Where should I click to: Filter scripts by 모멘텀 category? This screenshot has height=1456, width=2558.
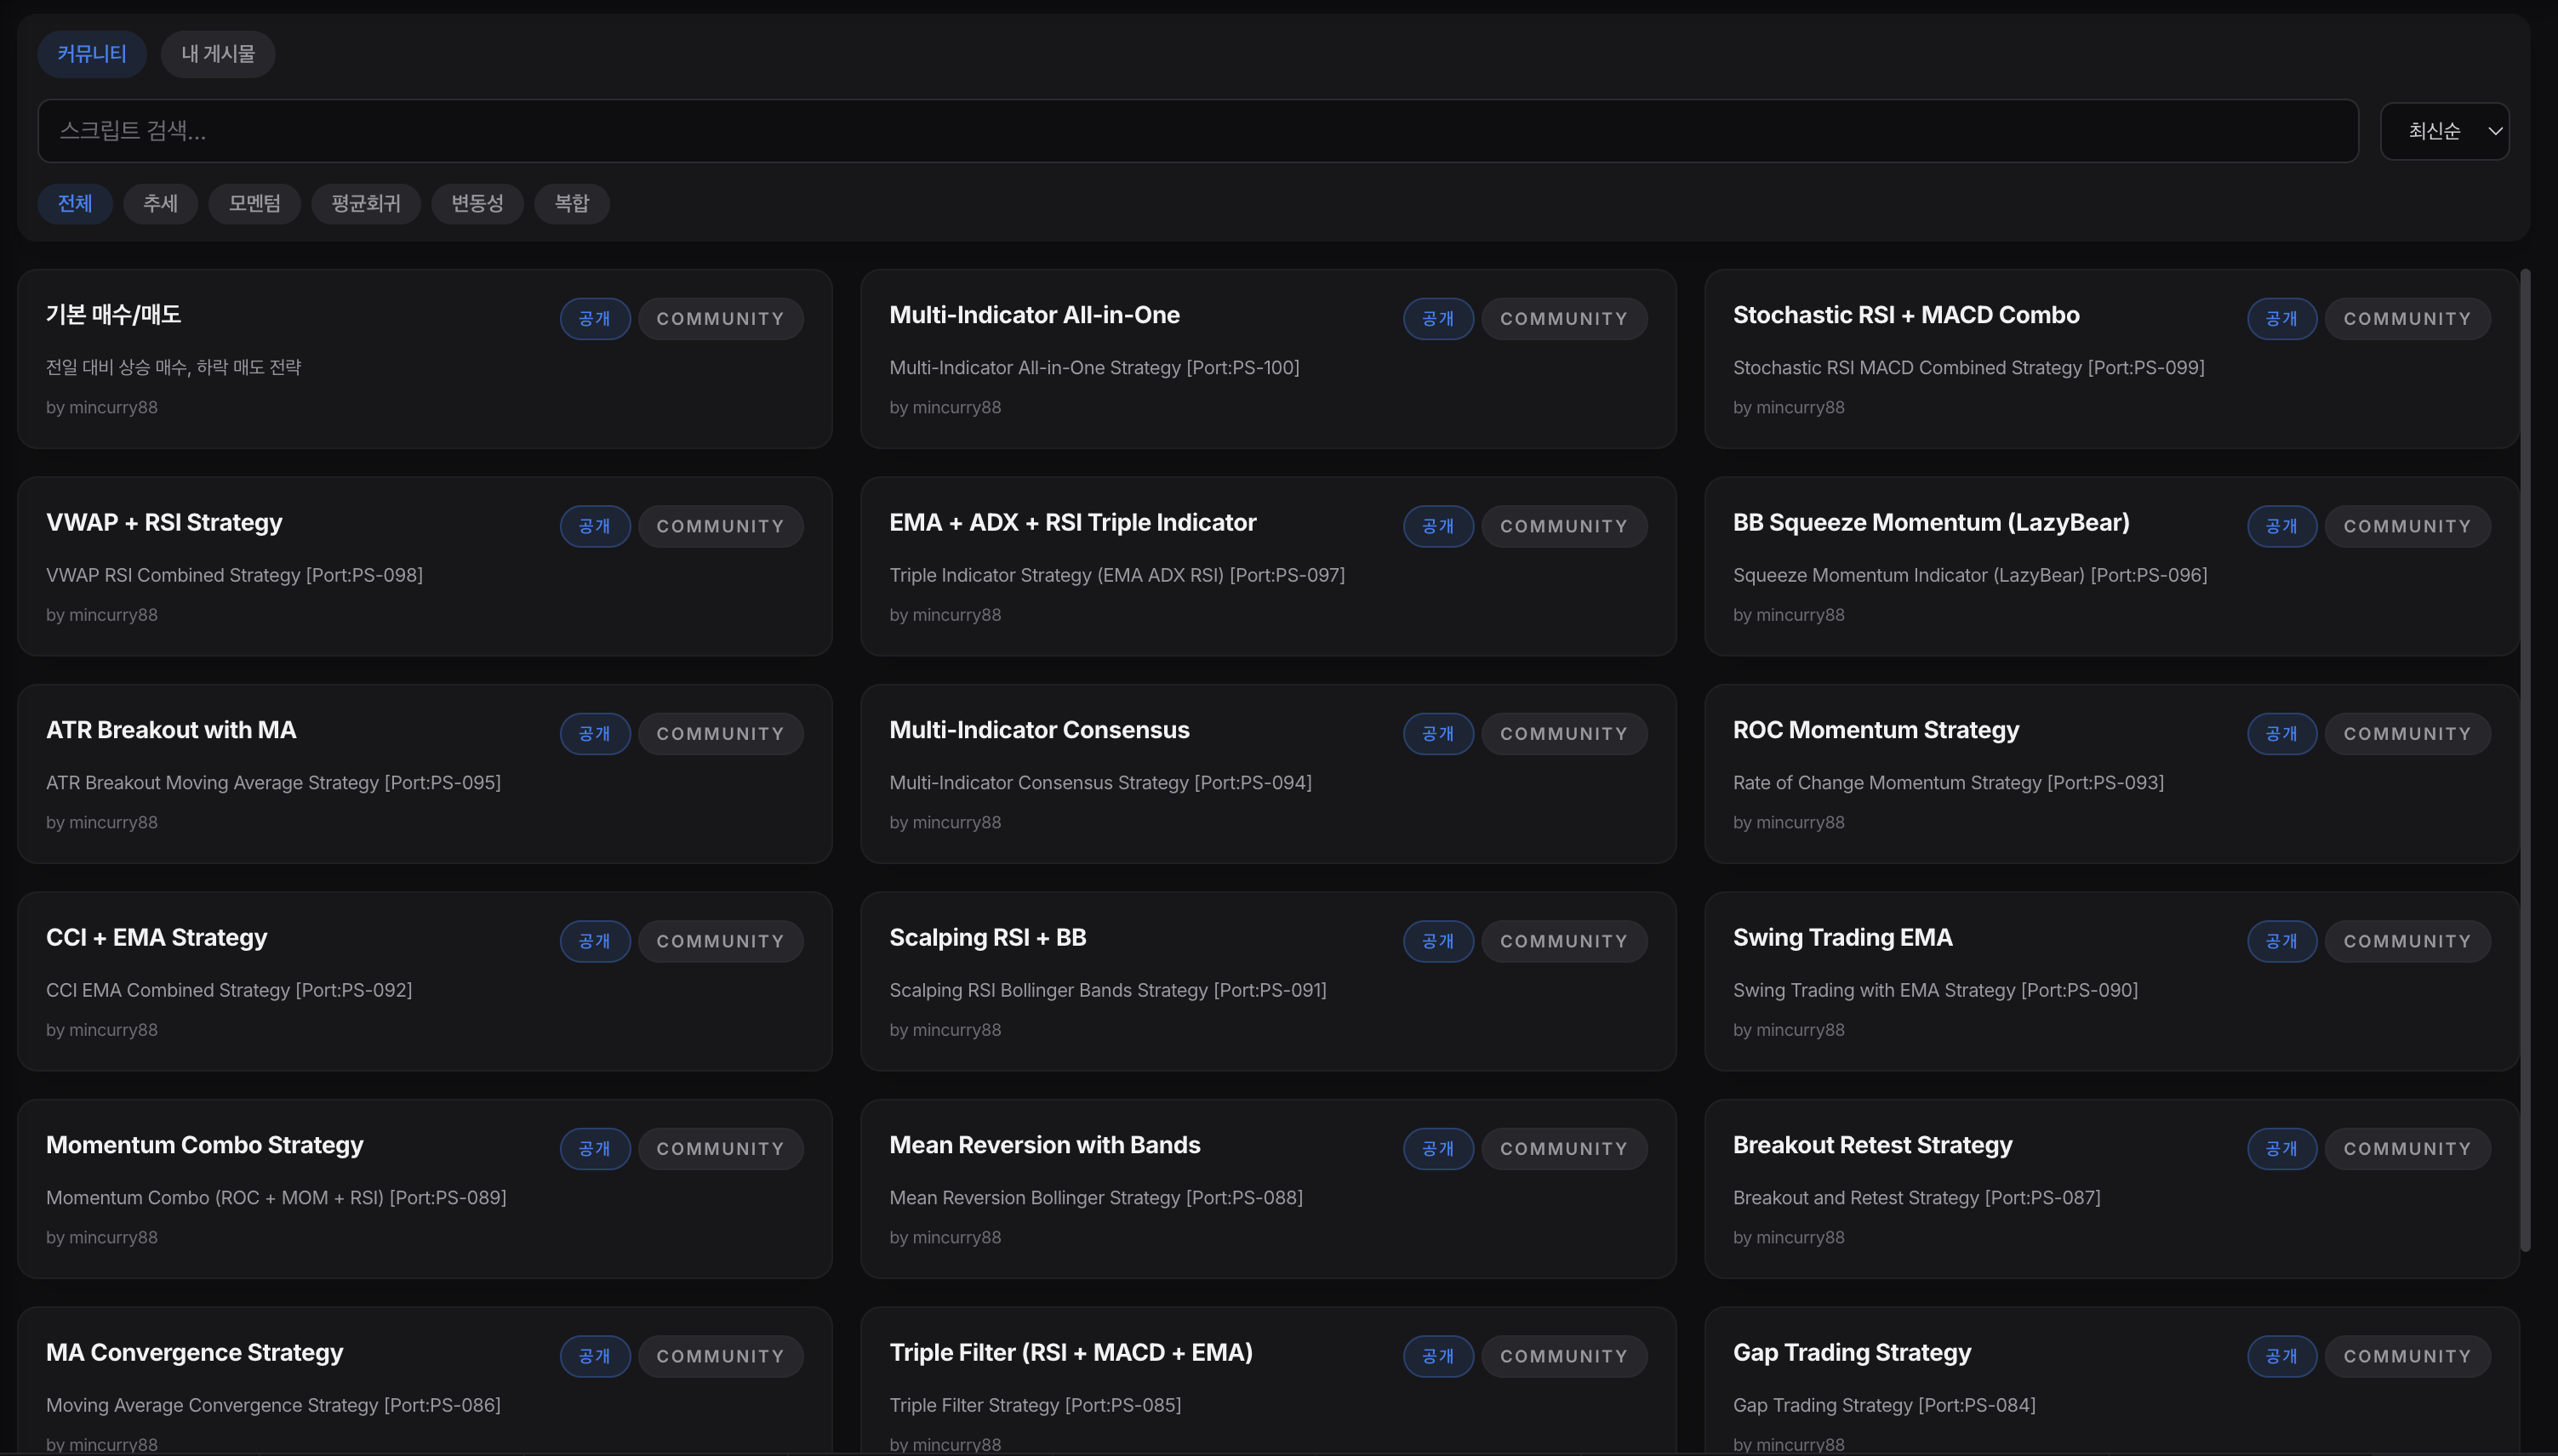click(x=254, y=204)
